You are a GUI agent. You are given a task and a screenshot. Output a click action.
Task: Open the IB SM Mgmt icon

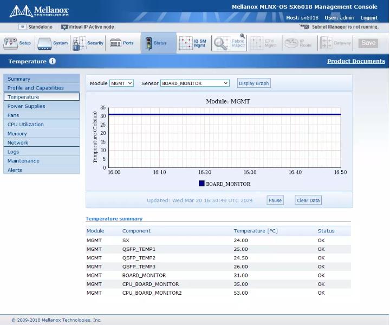coord(186,43)
